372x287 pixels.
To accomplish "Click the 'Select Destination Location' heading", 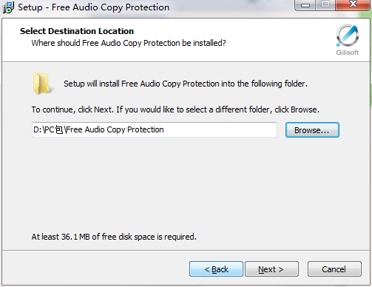I will 77,31.
